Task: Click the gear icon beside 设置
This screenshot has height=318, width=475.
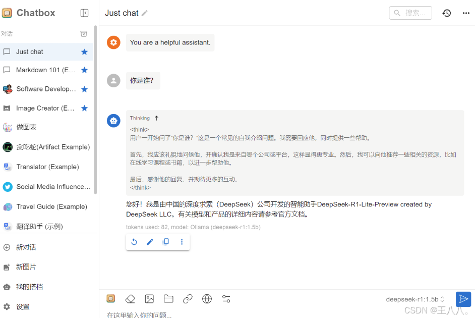Action: 7,307
